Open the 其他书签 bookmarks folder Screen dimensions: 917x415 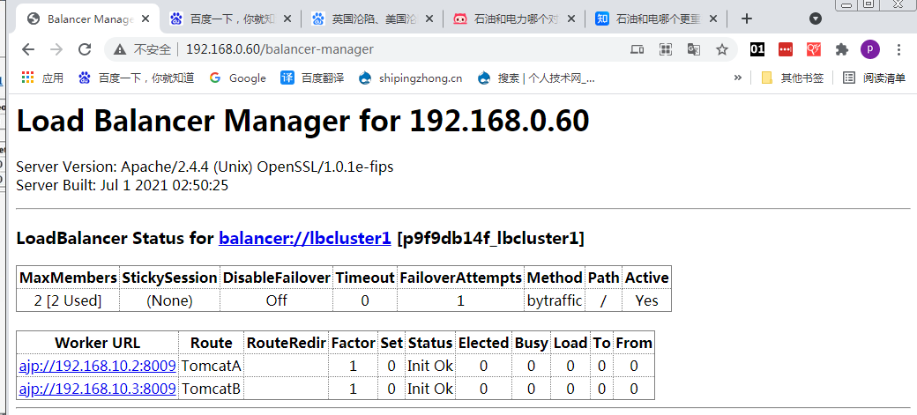pos(792,78)
